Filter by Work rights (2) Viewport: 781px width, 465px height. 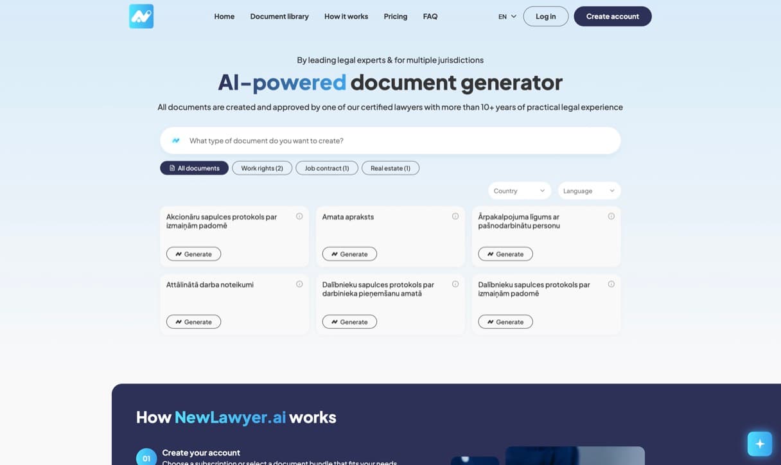click(262, 168)
